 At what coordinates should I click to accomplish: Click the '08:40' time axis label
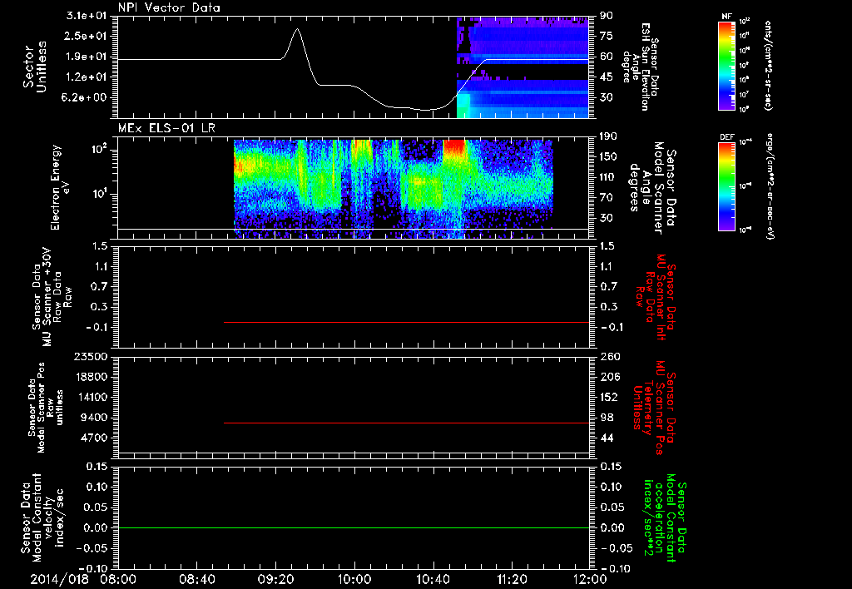click(x=196, y=579)
